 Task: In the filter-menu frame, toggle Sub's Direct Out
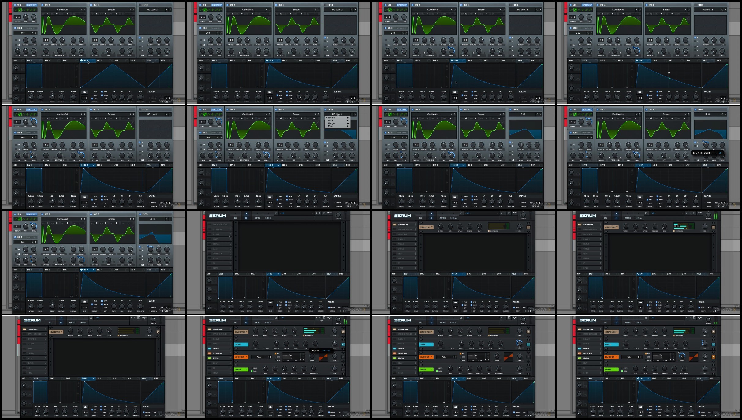(x=217, y=110)
